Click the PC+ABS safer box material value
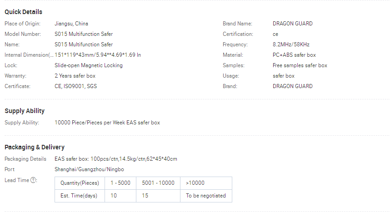Image resolution: width=390 pixels, height=212 pixels. click(x=294, y=55)
